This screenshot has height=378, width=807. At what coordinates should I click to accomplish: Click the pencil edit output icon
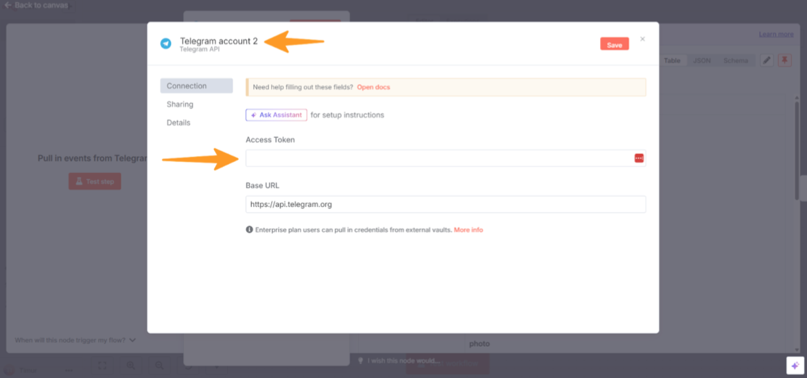pyautogui.click(x=767, y=60)
